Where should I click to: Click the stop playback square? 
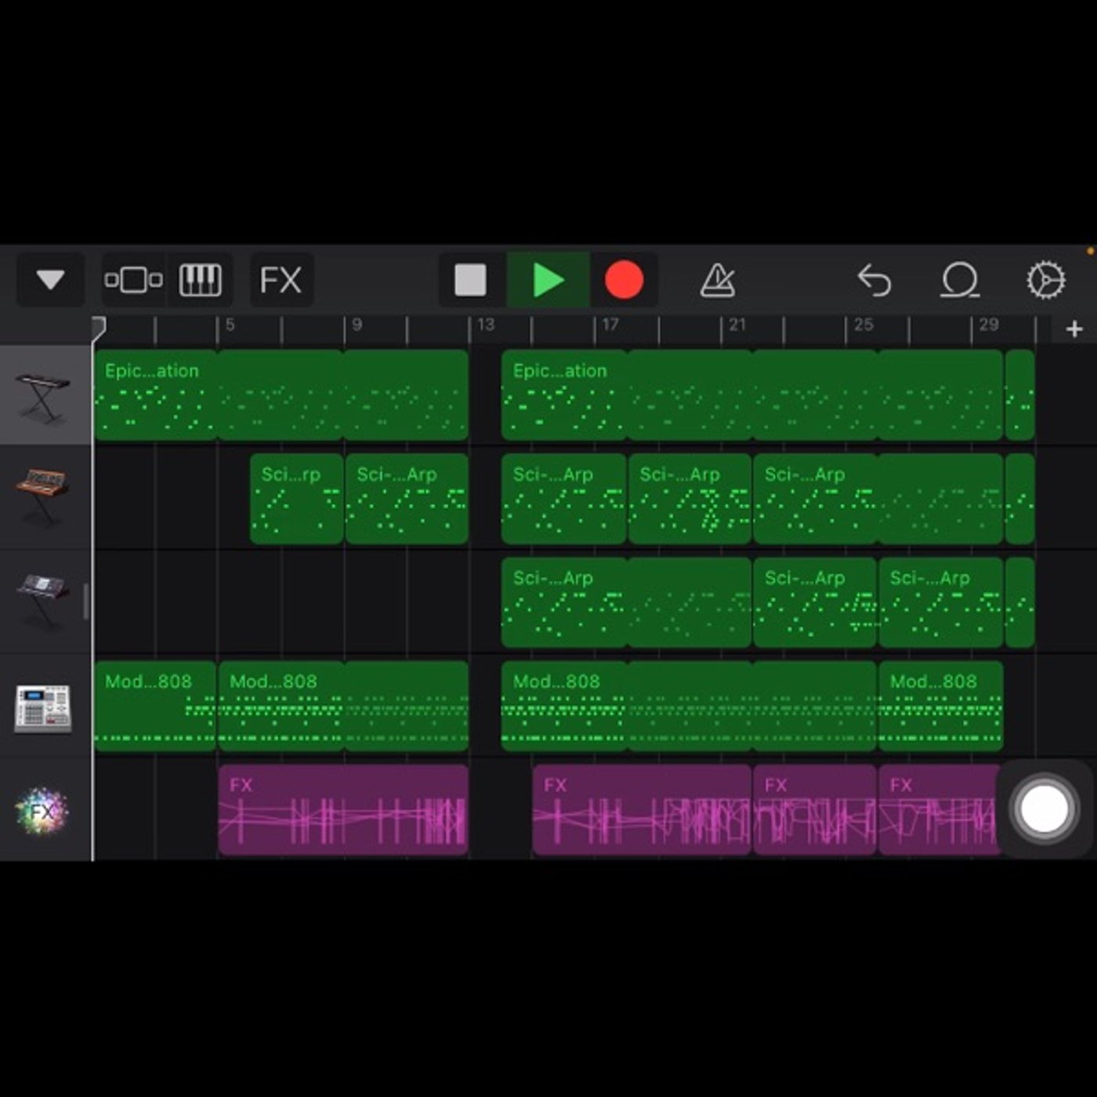pyautogui.click(x=470, y=280)
